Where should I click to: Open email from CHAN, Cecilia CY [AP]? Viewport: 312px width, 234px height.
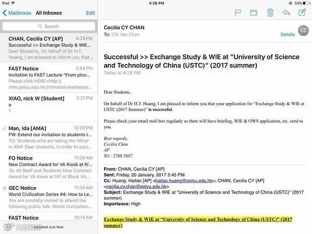pyautogui.click(x=49, y=48)
